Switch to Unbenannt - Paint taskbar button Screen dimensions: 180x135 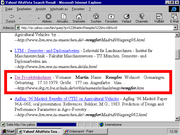[85, 131]
